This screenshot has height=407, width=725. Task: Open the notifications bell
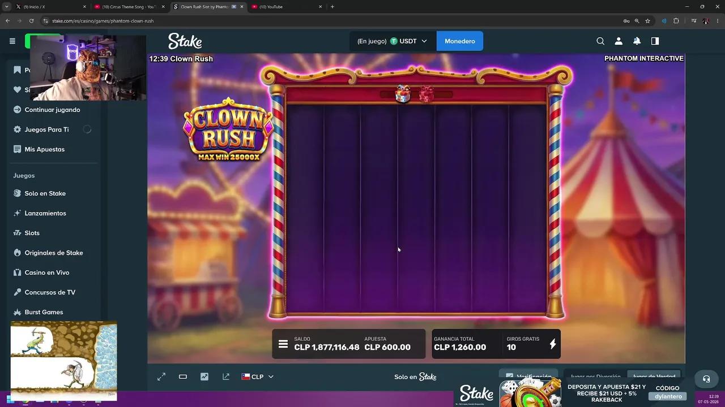(637, 41)
